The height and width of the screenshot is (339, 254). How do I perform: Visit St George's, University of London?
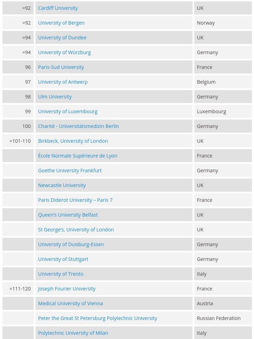tap(76, 230)
